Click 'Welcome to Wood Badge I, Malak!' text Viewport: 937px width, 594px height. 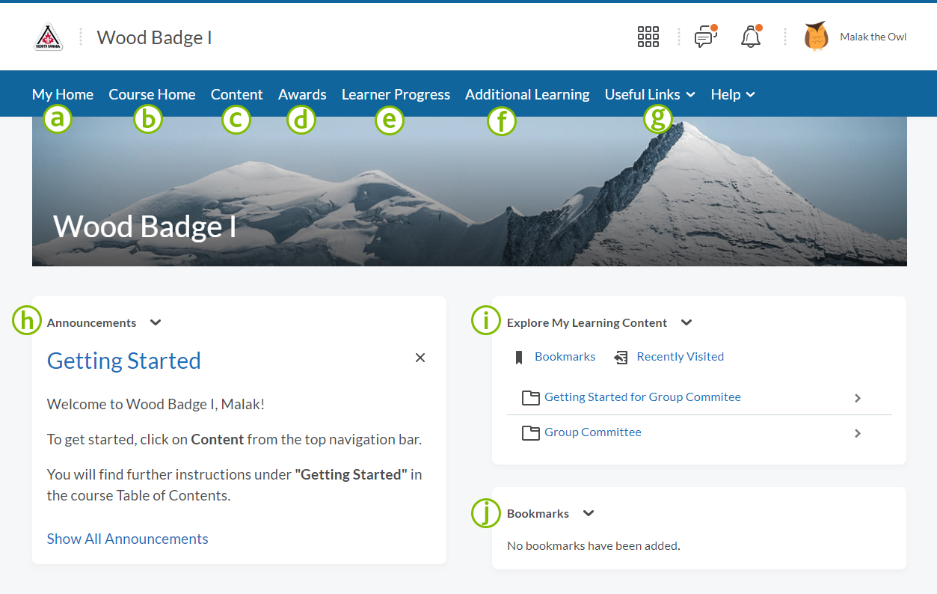point(156,405)
